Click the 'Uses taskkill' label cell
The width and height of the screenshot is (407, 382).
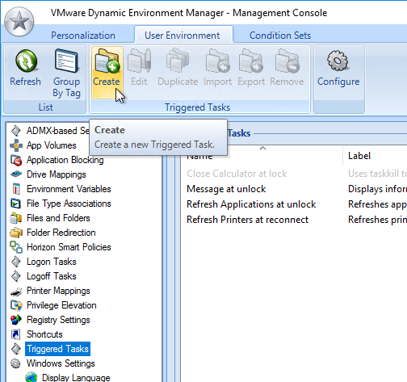pos(377,174)
